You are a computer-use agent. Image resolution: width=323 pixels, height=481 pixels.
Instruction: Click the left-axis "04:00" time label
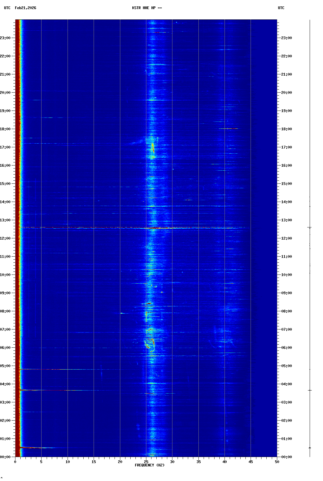5,384
